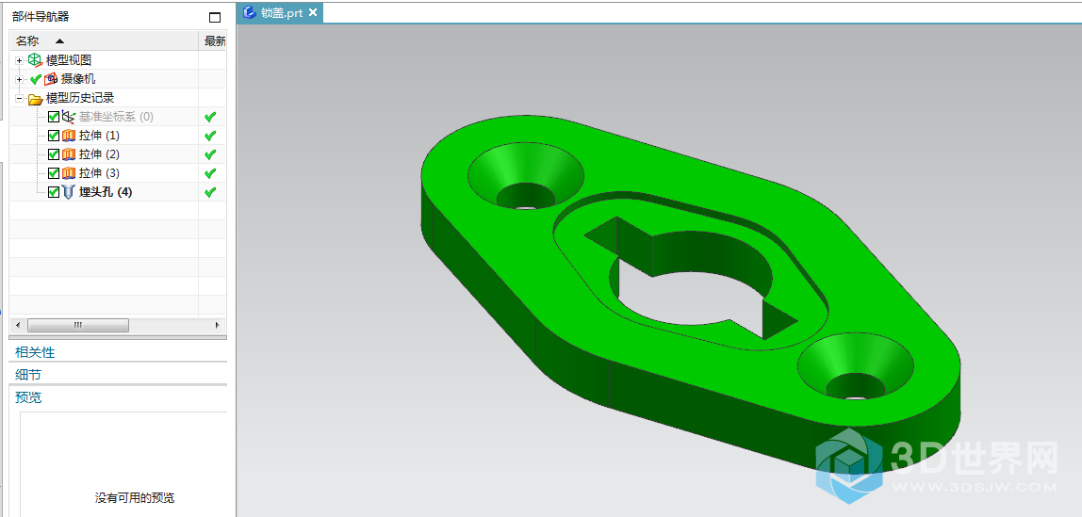Click the navigator scrollbar left arrow

click(x=18, y=326)
